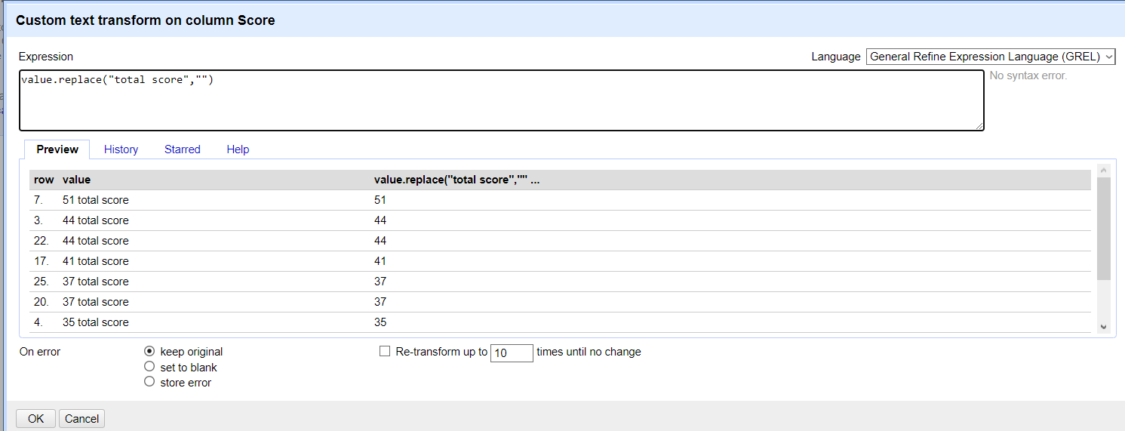Click the expression box resize handle
Screen dimensions: 1125x431
pos(979,126)
